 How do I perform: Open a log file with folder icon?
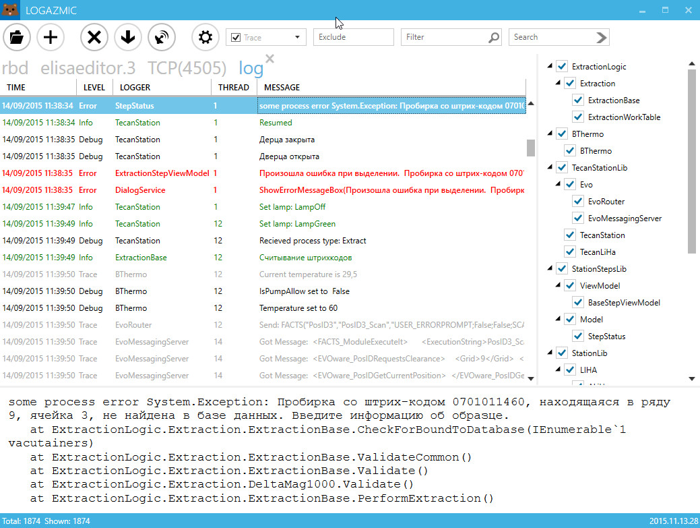click(17, 37)
